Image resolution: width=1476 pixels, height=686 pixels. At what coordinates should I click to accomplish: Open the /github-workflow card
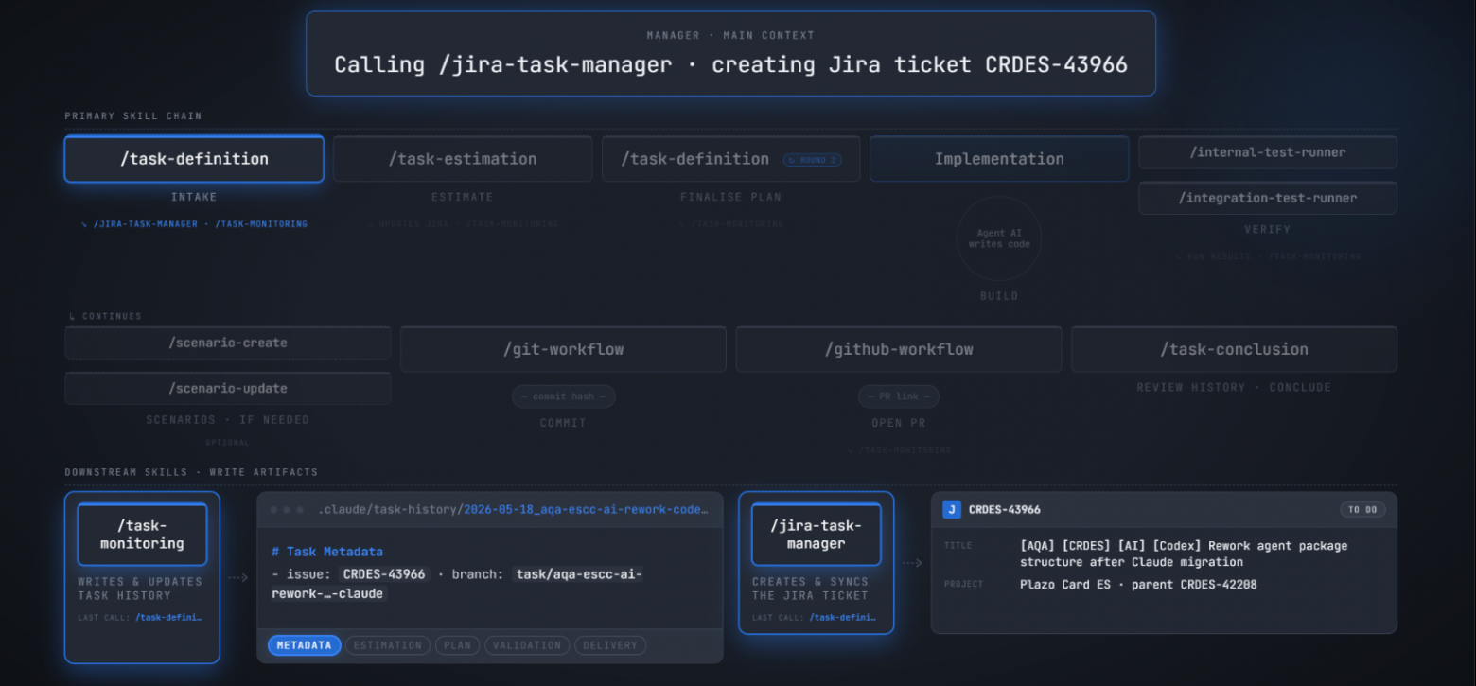click(899, 349)
